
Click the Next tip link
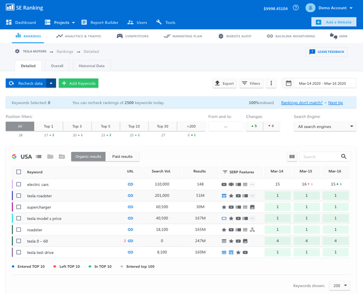point(335,103)
